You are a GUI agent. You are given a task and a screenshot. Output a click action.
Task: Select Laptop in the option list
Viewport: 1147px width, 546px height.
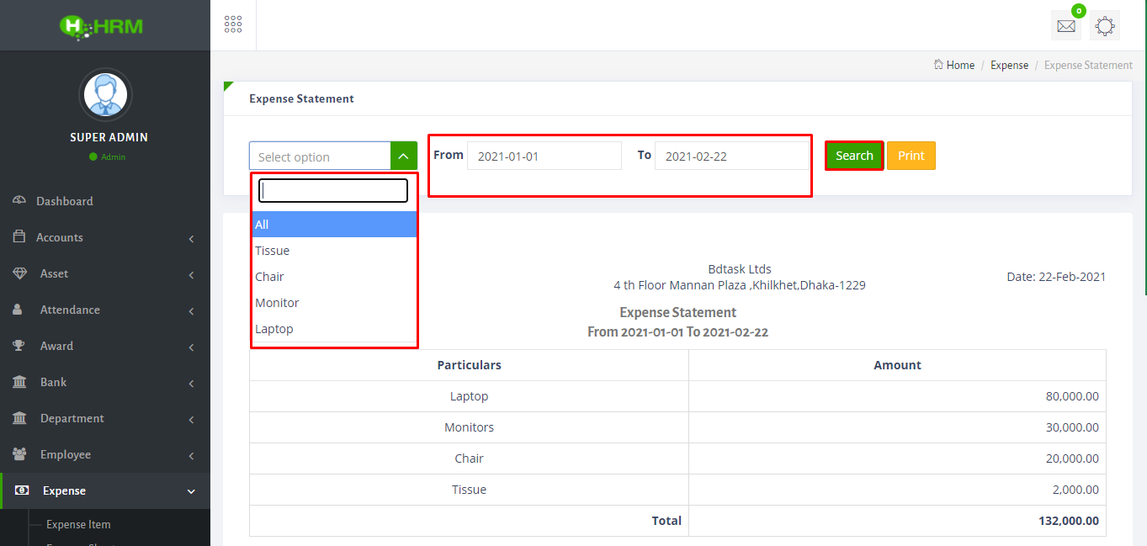point(274,329)
